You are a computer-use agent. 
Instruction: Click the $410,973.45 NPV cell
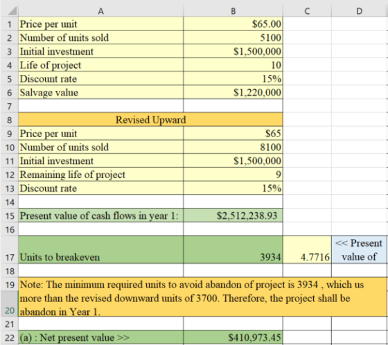point(233,337)
